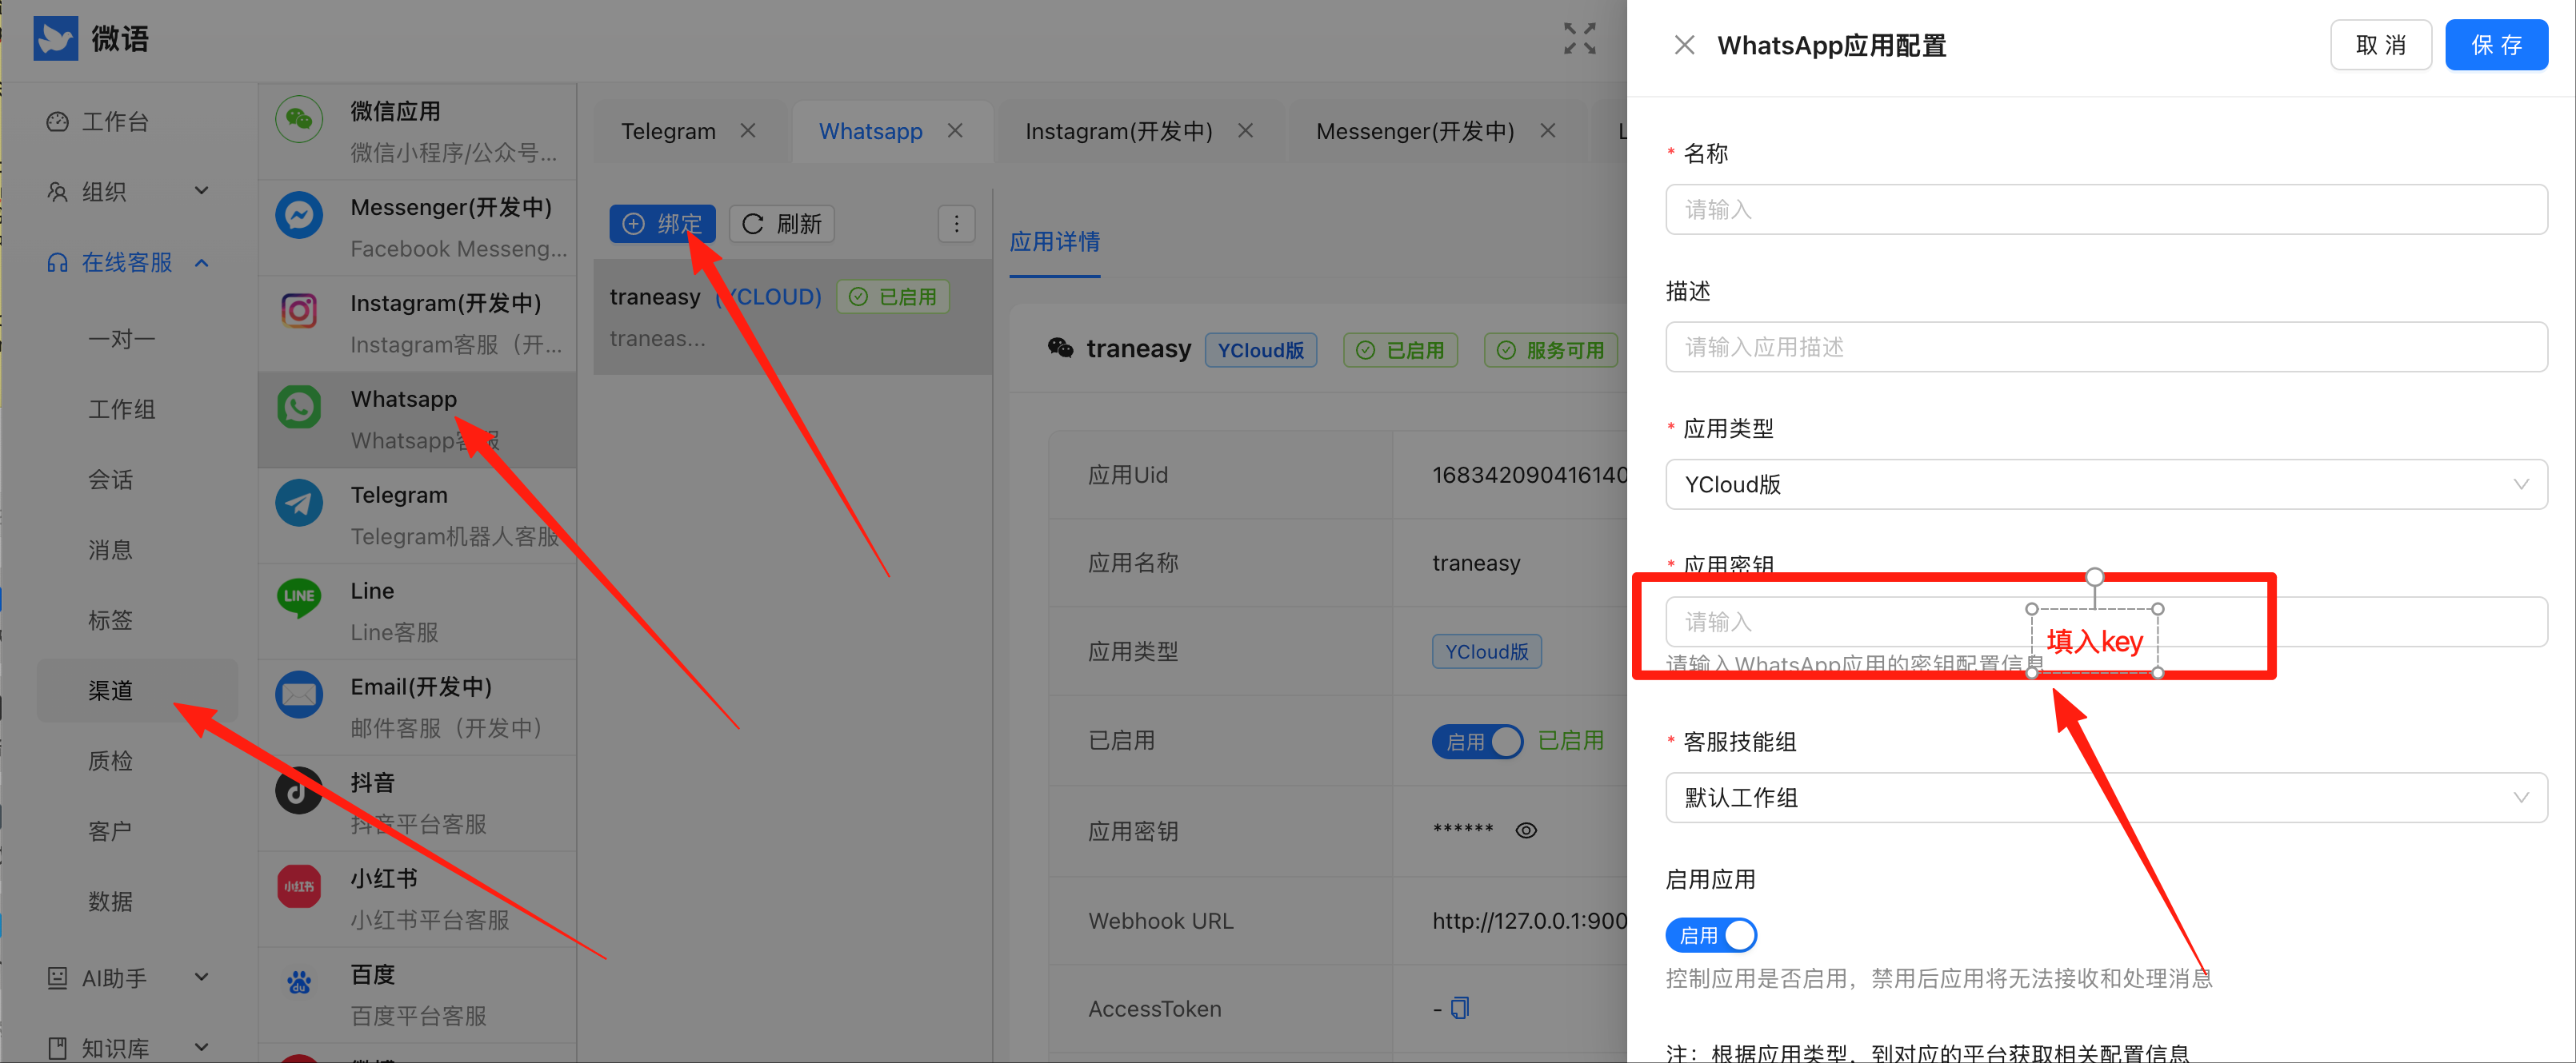Toggle the 启用应用 switch in the drawer
This screenshot has width=2576, height=1063.
1711,935
